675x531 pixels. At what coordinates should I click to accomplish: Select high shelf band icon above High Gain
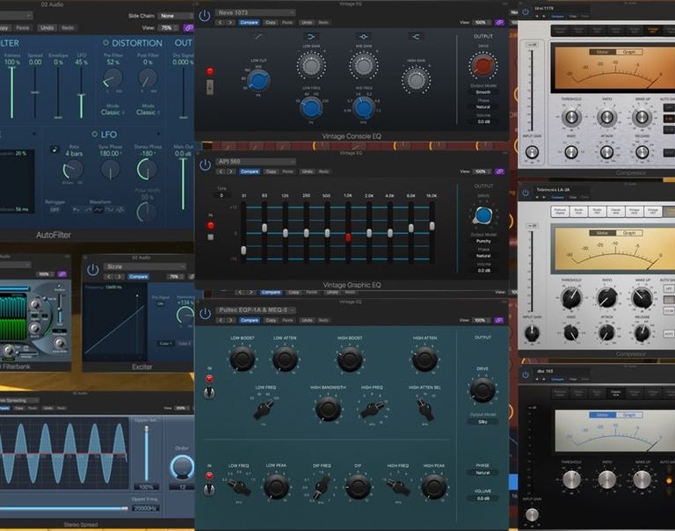point(416,37)
